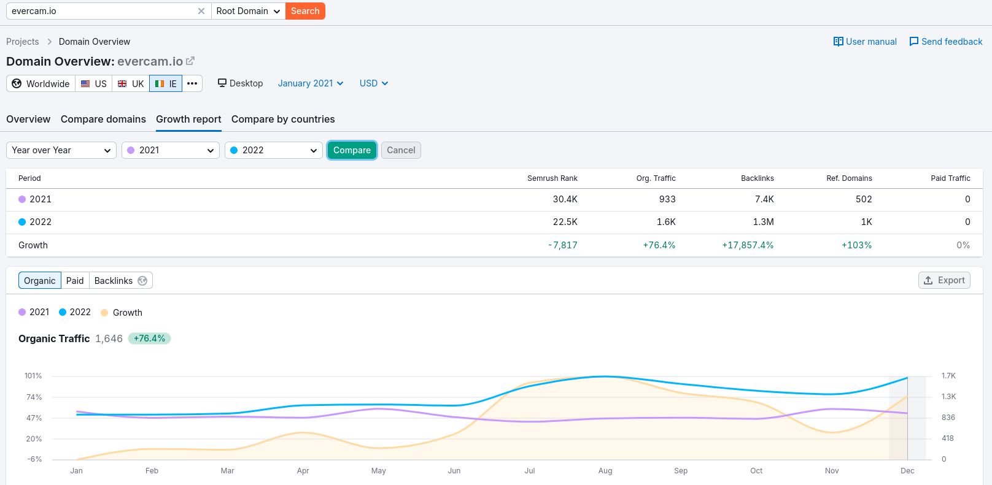
Task: Click the US flag icon
Action: point(85,83)
